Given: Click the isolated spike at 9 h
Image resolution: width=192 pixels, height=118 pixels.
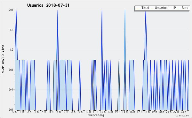Looking at the screenshot, I should (80, 85).
